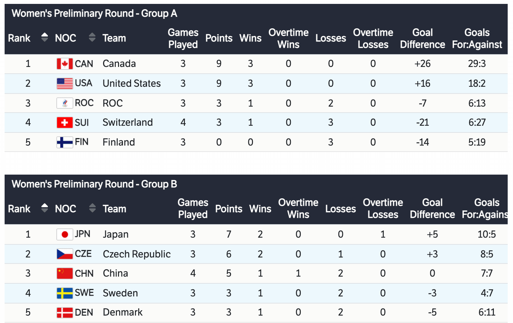Sort Group A by Rank arrows
Viewport: 513px width, 323px height.
pyautogui.click(x=44, y=37)
